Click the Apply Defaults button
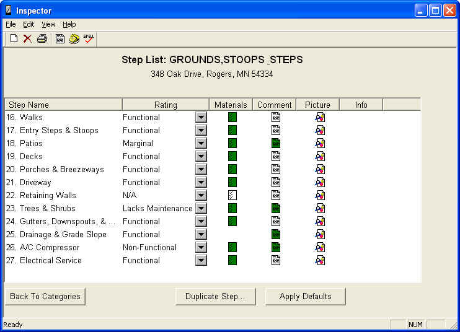The image size is (460, 332). tap(306, 296)
